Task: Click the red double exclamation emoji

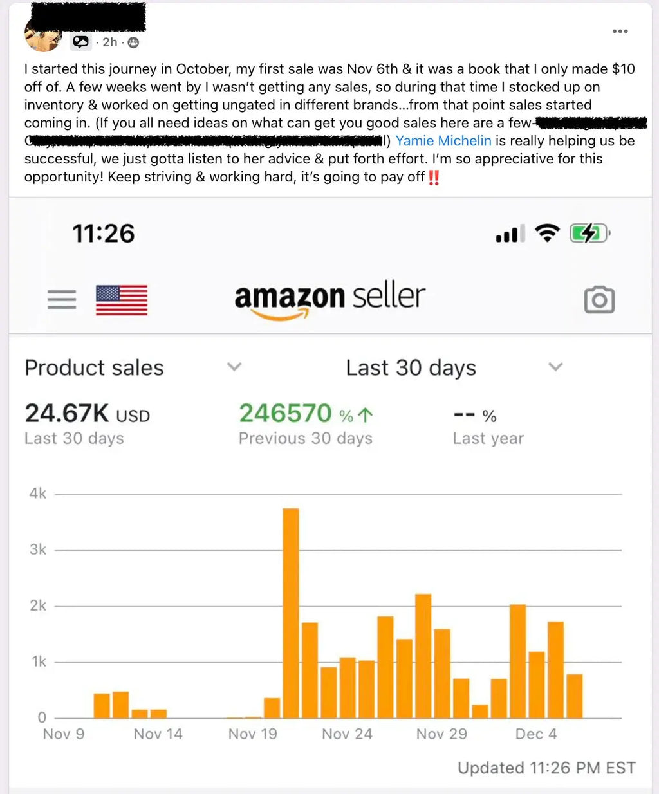Action: click(x=434, y=178)
